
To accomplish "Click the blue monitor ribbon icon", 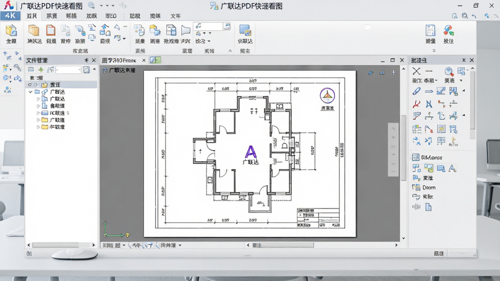I will tap(245, 31).
